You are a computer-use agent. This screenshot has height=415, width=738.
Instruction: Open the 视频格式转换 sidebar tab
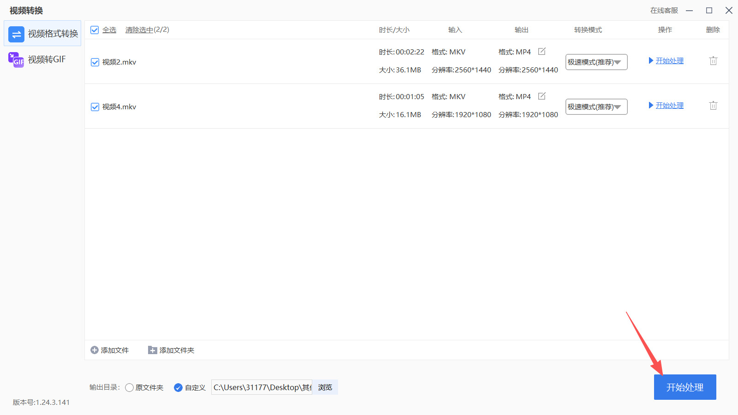click(x=42, y=33)
